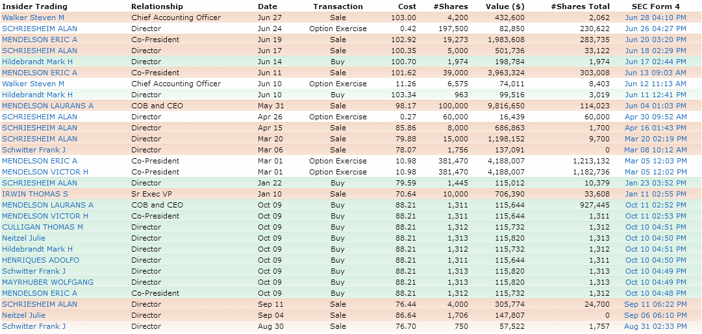The width and height of the screenshot is (702, 334).
Task: Open MAYRHUBER WOLFGANG insider link
Action: coord(47,283)
